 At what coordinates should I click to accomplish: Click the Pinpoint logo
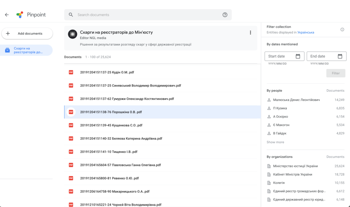click(x=20, y=15)
